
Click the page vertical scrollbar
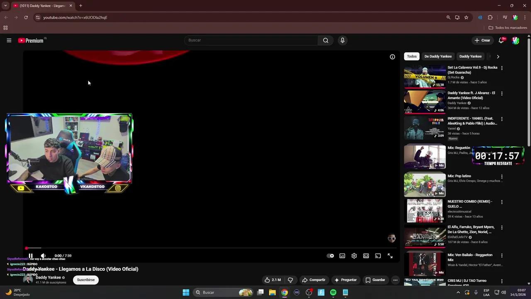click(x=529, y=91)
